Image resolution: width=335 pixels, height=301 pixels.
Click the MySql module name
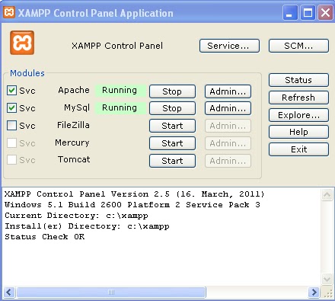pyautogui.click(x=77, y=108)
